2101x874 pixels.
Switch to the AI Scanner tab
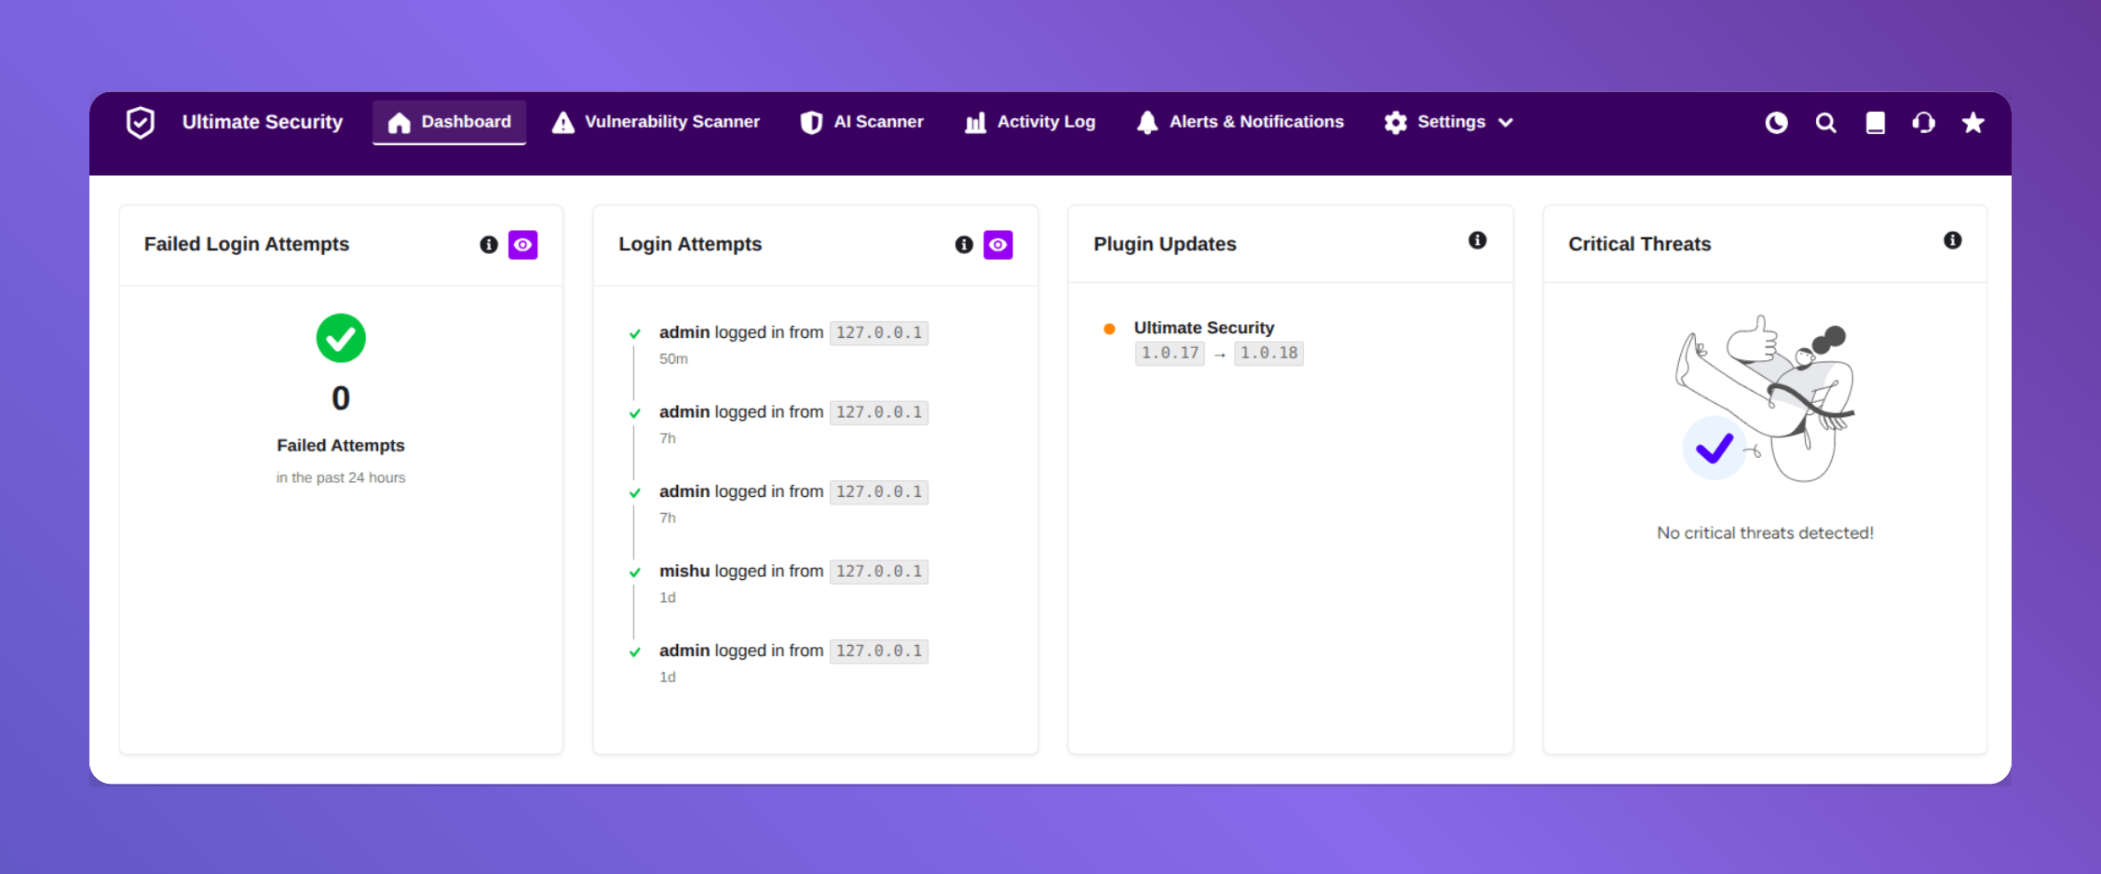coord(862,122)
